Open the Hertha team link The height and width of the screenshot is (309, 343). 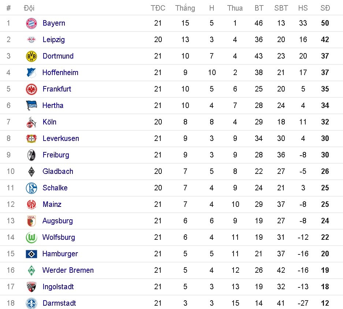[53, 105]
